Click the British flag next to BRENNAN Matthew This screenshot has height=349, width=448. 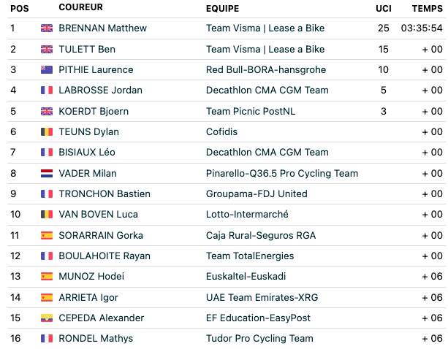click(x=47, y=28)
